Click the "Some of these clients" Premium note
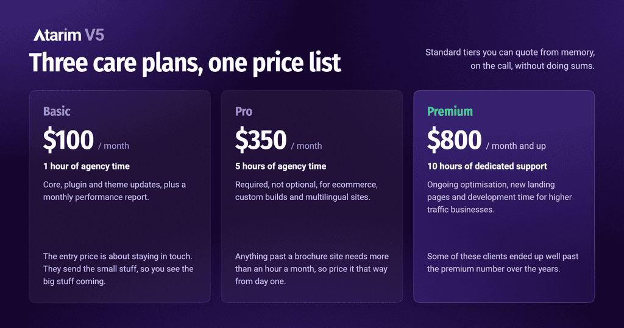The width and height of the screenshot is (624, 328). (x=503, y=263)
